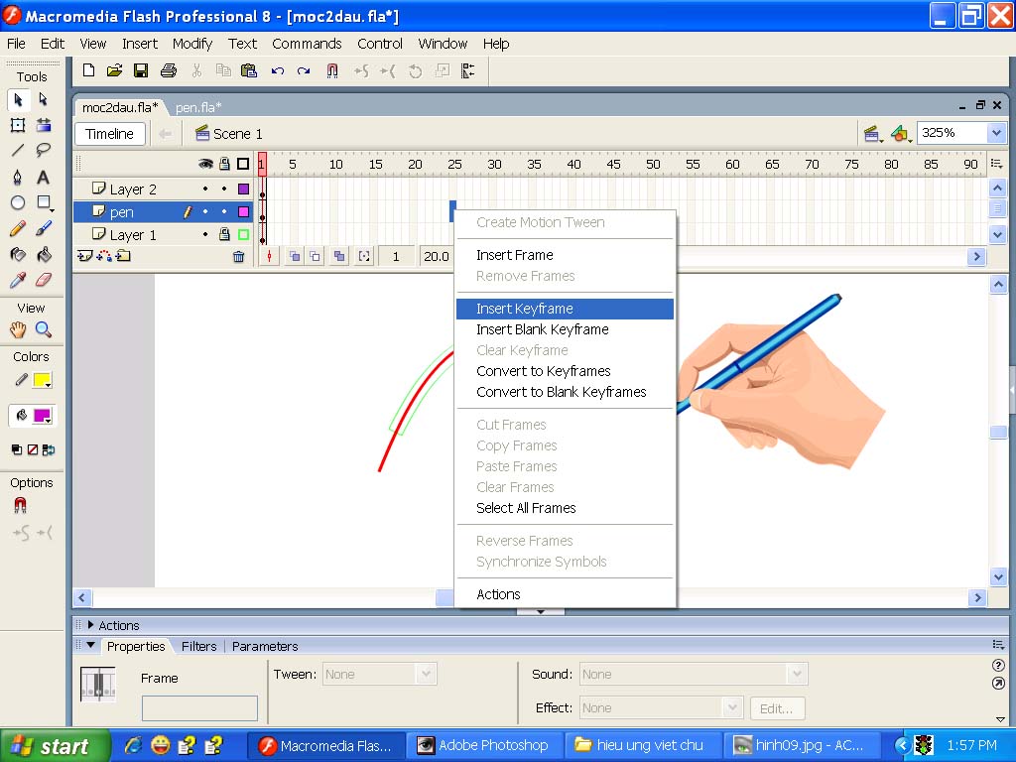This screenshot has width=1016, height=762.
Task: Collapse the Properties panel triangle
Action: [x=90, y=646]
